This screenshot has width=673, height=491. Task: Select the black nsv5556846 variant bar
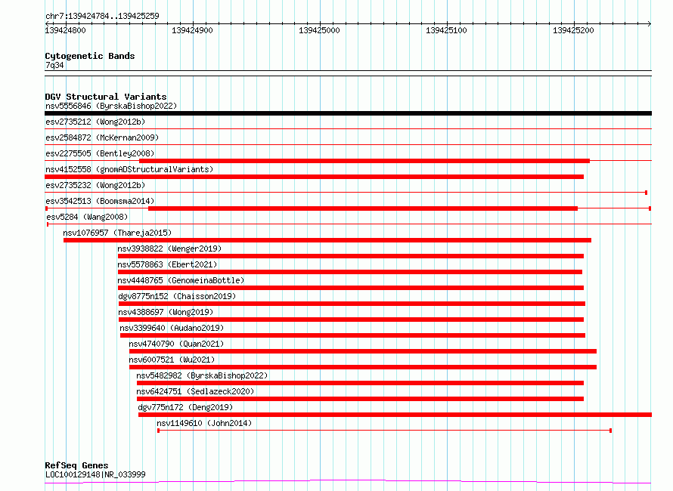pos(348,113)
